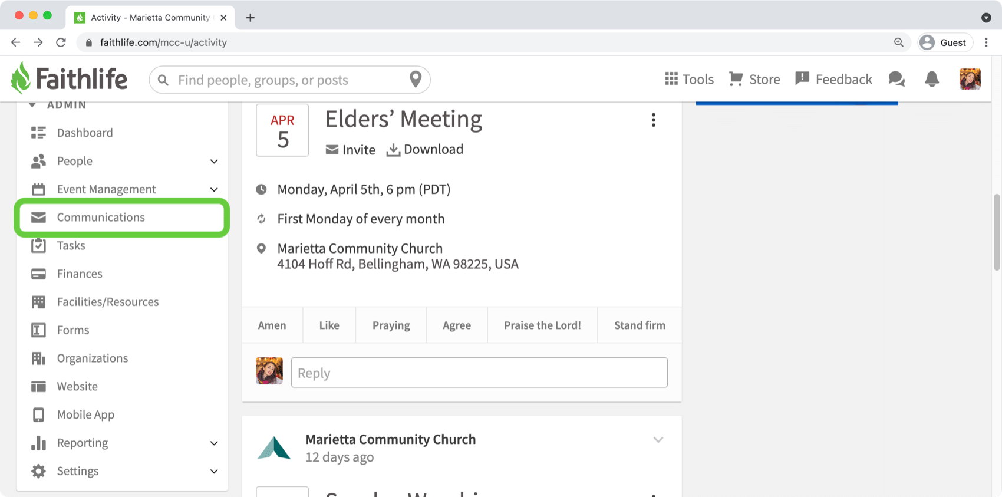Open the Guest profile button
Viewport: 1002px width, 497px height.
coord(945,42)
